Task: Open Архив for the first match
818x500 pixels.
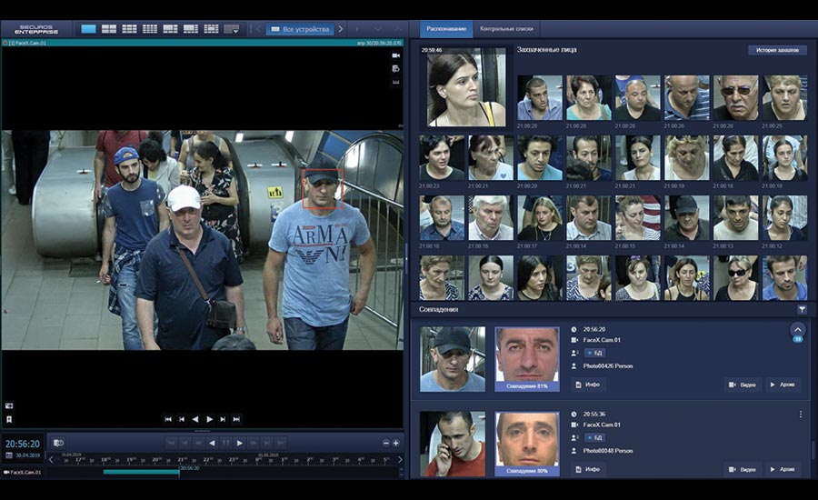Action: click(783, 385)
